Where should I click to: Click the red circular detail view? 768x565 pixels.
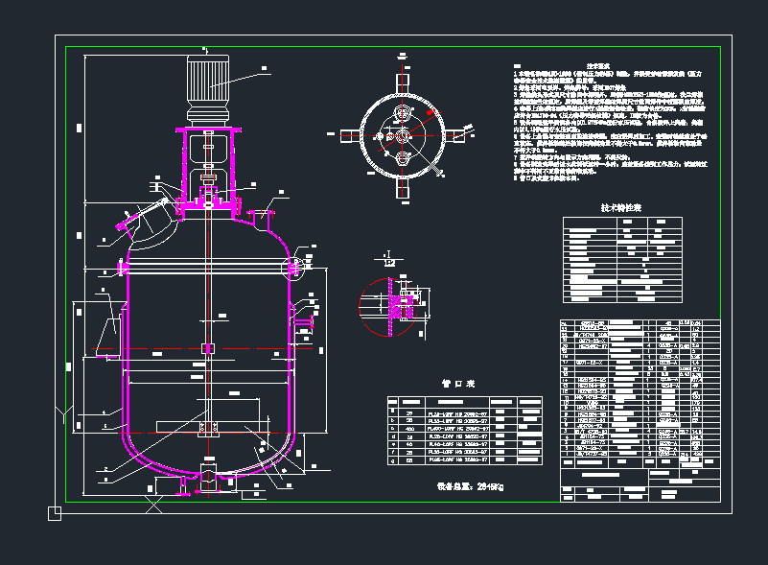389,307
